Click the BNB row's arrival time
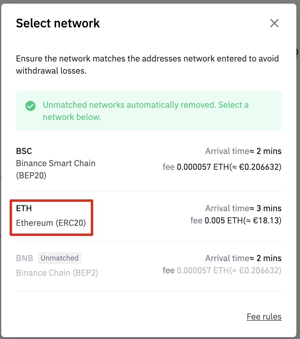The height and width of the screenshot is (339, 300). 243,258
